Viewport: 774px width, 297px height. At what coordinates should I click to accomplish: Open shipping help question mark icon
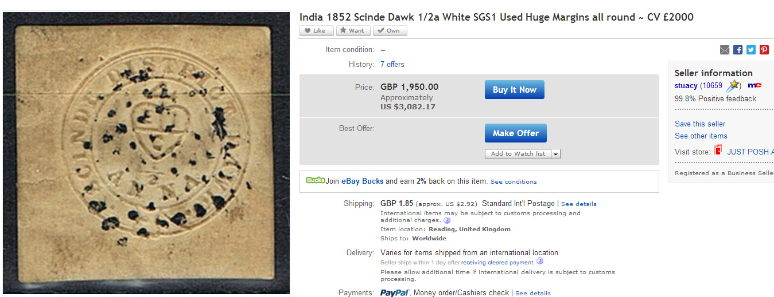447,220
